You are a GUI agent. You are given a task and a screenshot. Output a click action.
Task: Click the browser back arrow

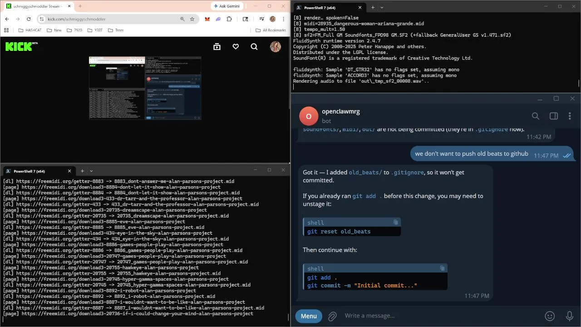pyautogui.click(x=7, y=19)
